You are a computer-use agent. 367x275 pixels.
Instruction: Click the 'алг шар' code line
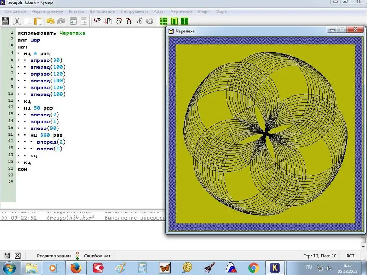(x=29, y=40)
